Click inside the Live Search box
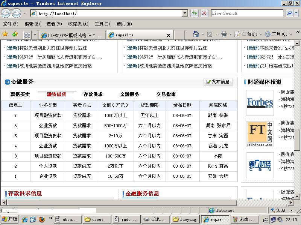 (247, 13)
